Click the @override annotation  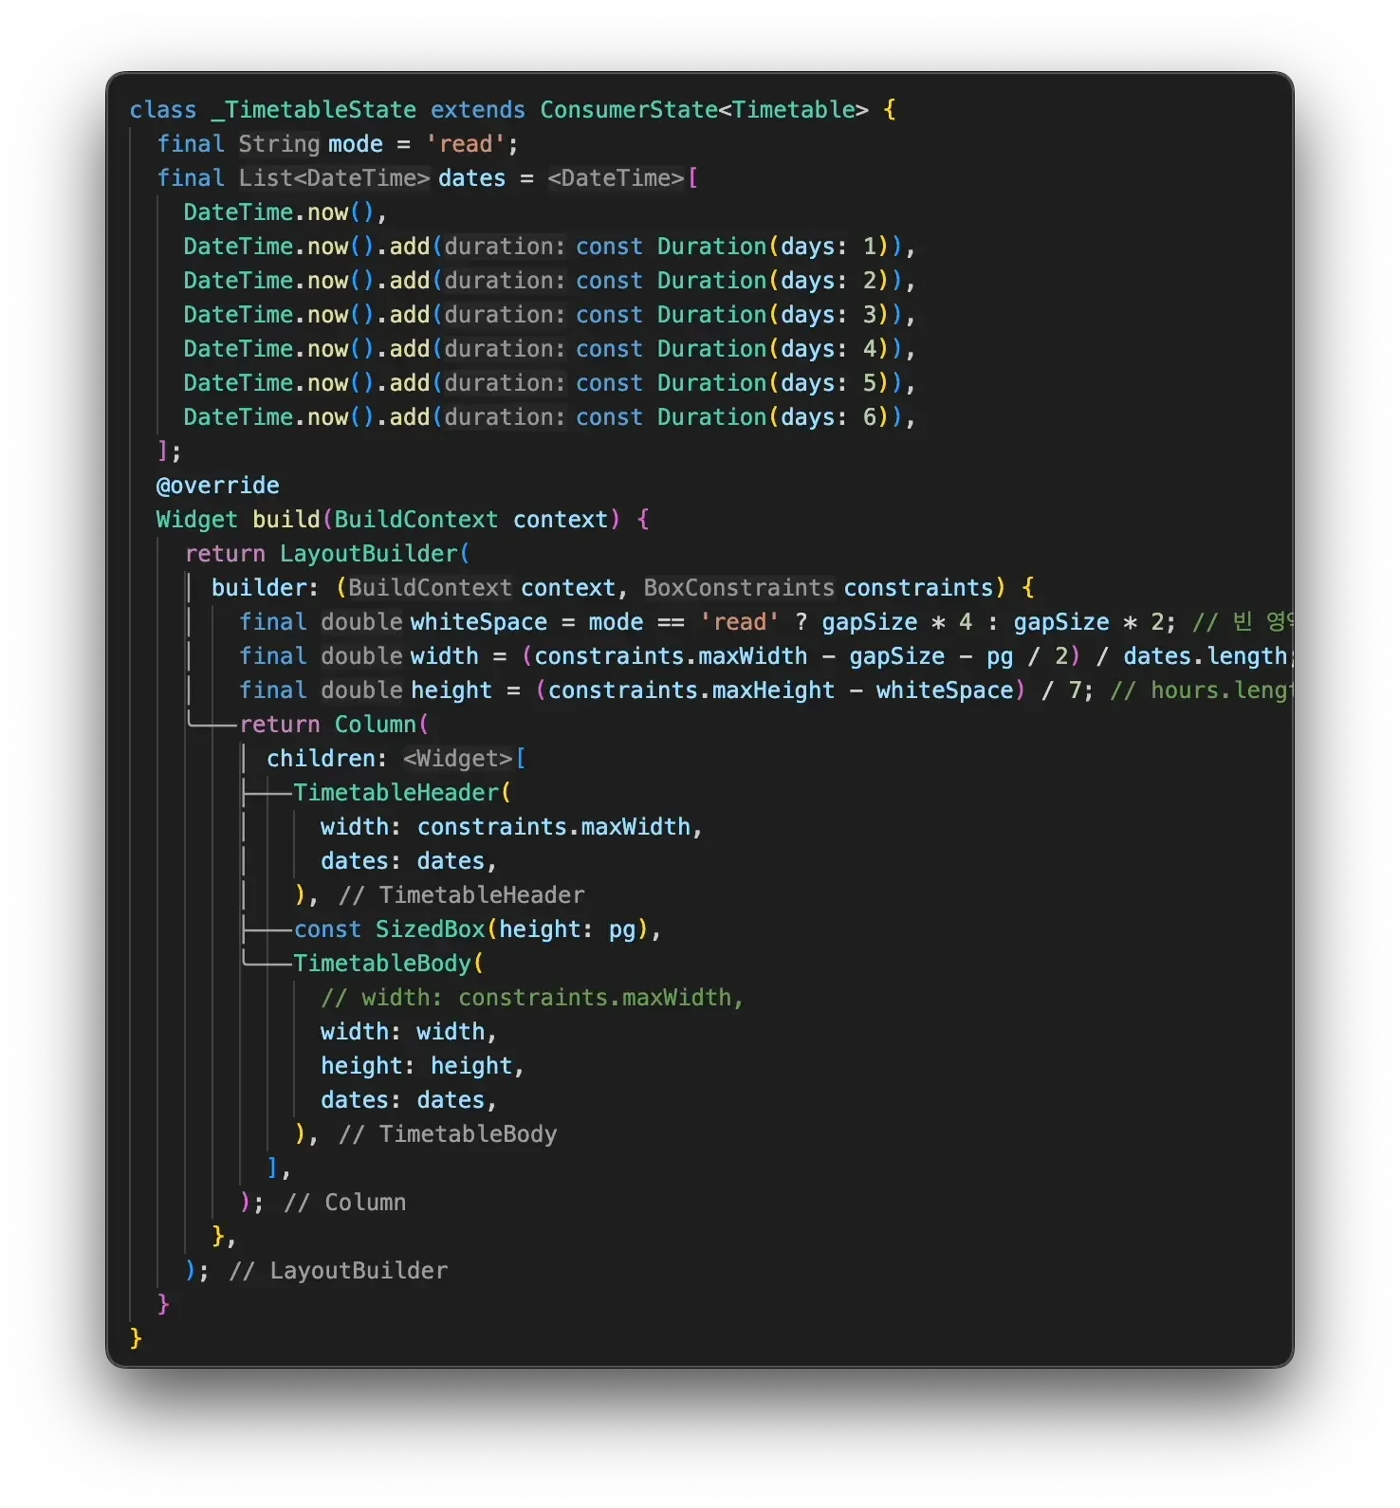pos(218,486)
